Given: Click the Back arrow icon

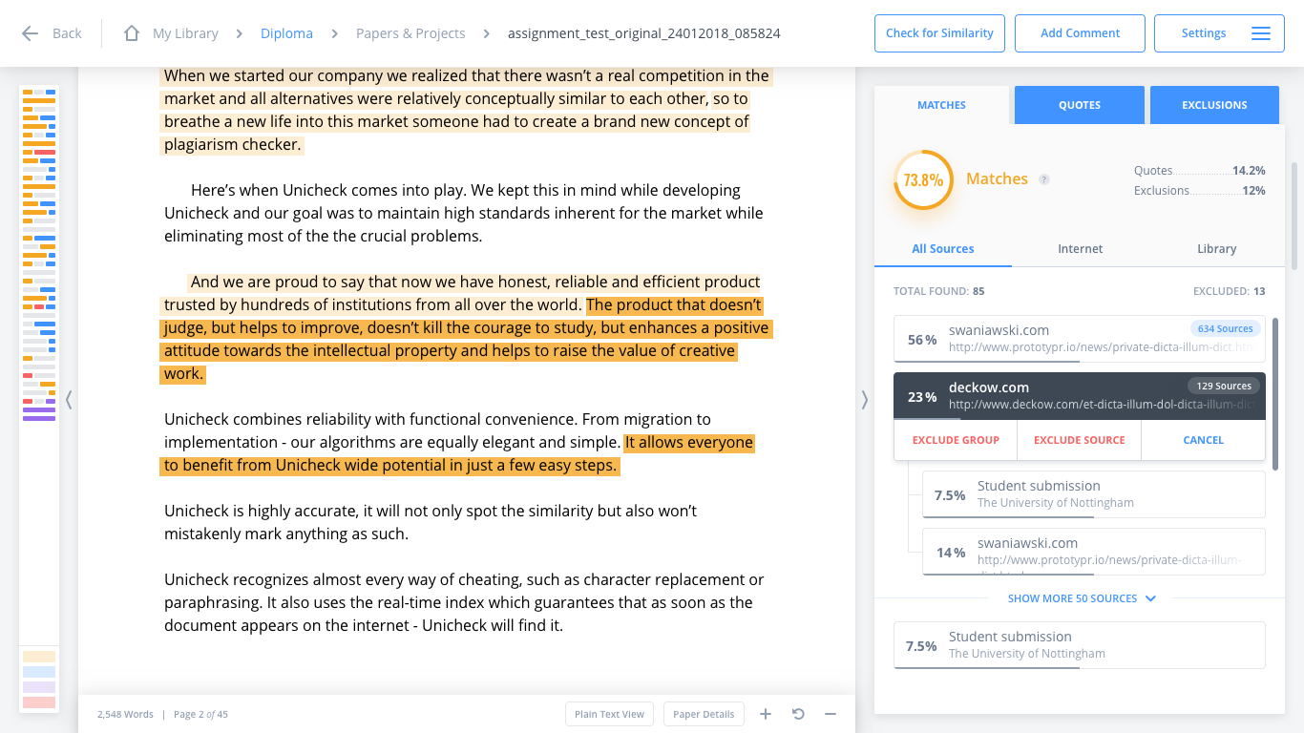Looking at the screenshot, I should click(x=30, y=33).
